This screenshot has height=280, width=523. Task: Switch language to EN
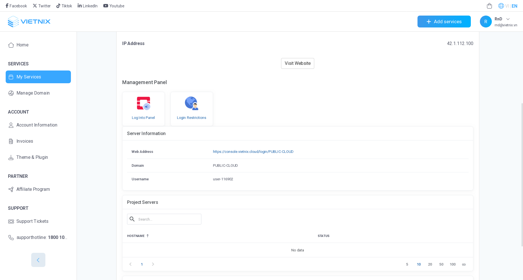click(x=514, y=6)
